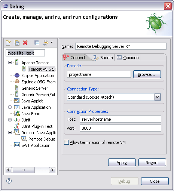Click the Host input field
The height and width of the screenshot is (191, 174).
point(120,119)
